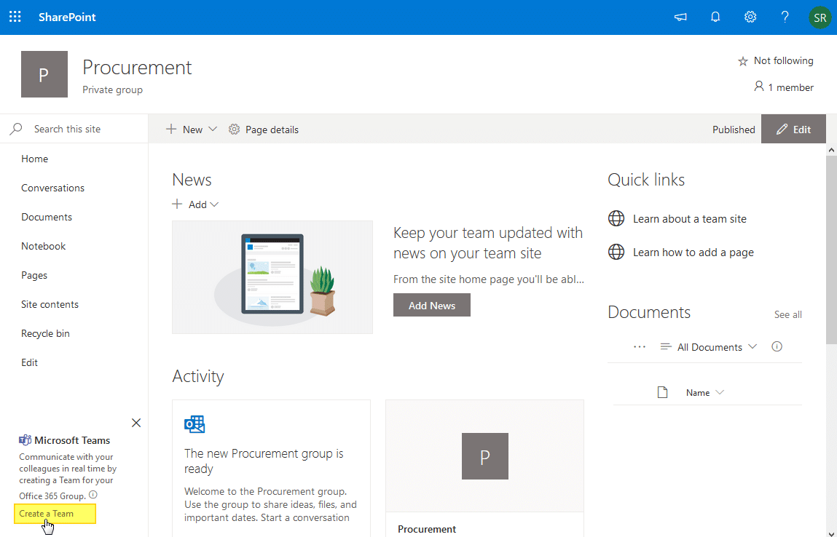The width and height of the screenshot is (837, 537).
Task: Click the Add News button
Action: pos(431,305)
